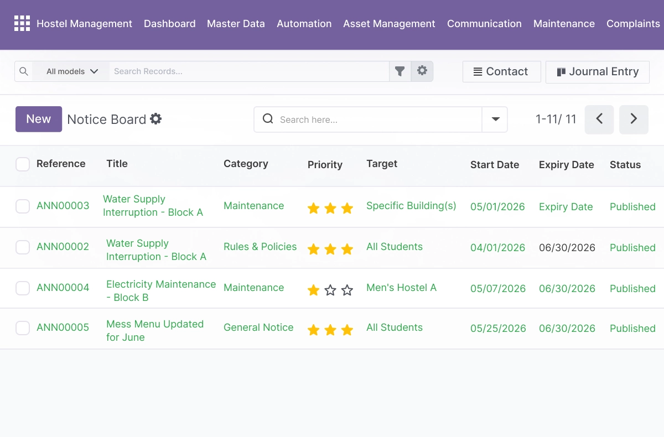The height and width of the screenshot is (437, 664).
Task: Open record ANN00003
Action: point(63,206)
